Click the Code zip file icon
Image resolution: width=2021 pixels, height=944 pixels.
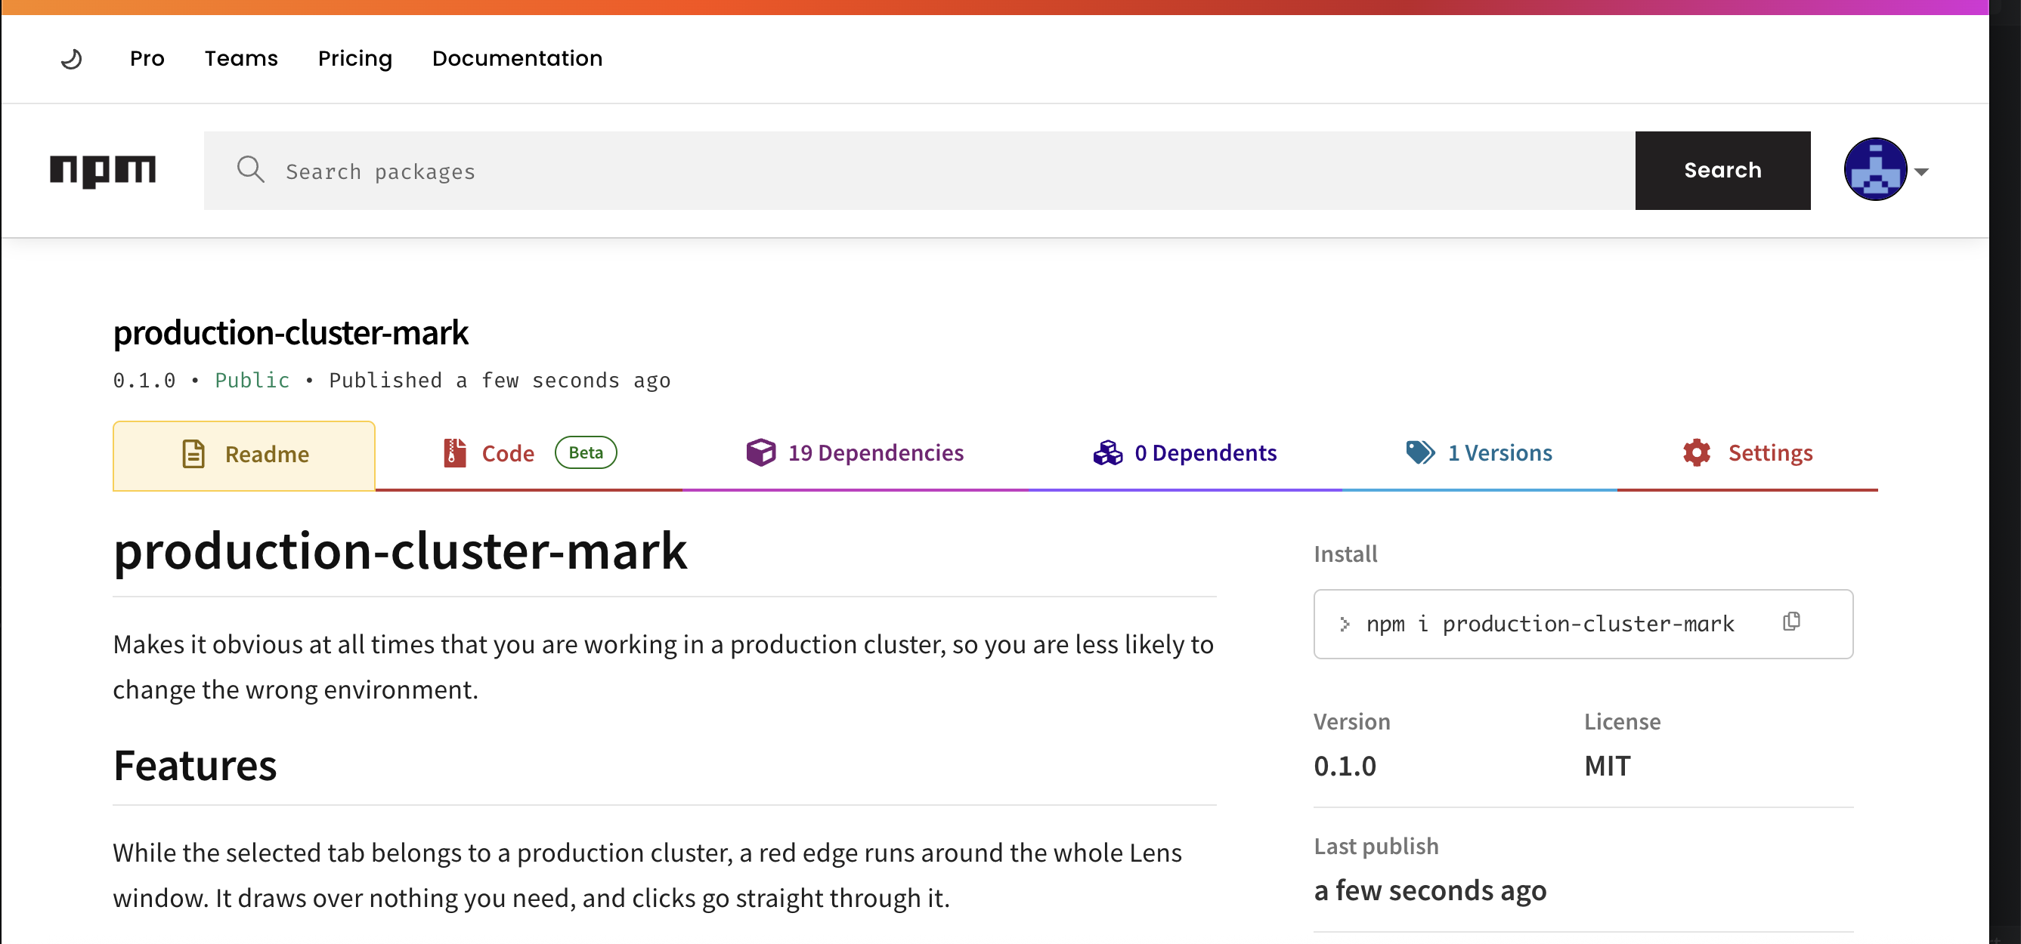tap(454, 453)
